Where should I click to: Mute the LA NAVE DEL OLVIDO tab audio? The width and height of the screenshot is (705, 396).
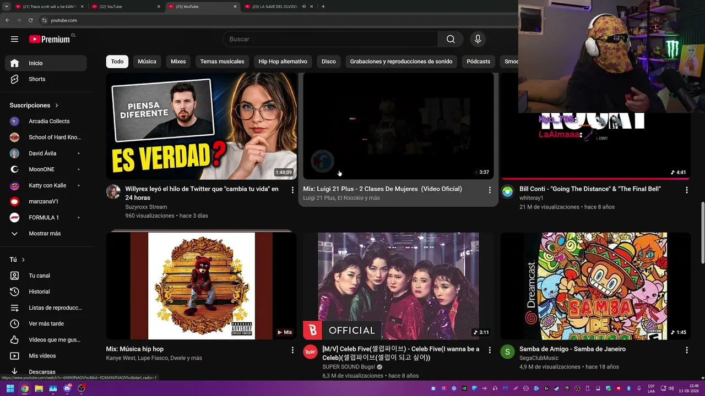[303, 7]
